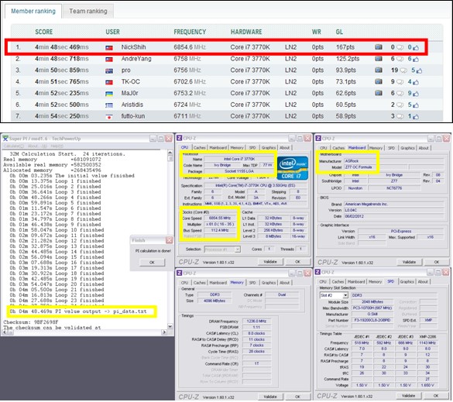Click OK in PI calculation done dialog
Screen dimensions: 453x402
coord(153,262)
